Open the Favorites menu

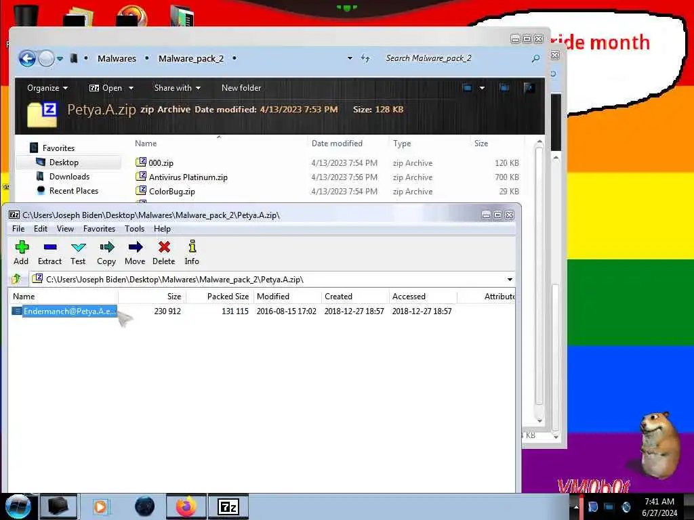(99, 229)
